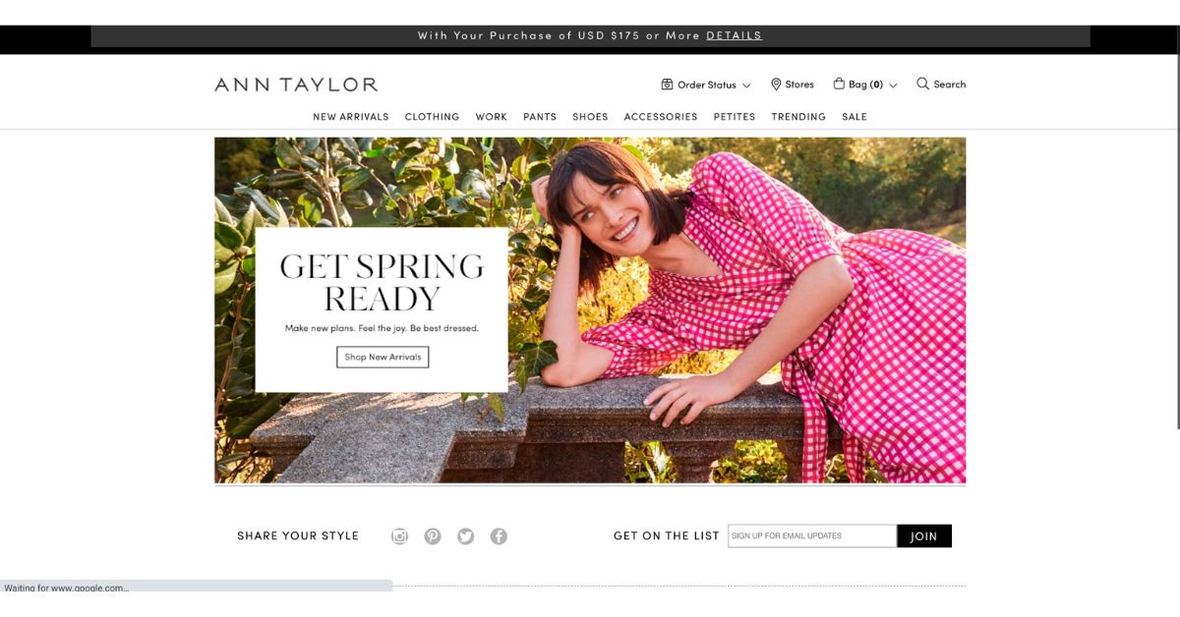Viewport: 1180px width, 617px height.
Task: Click the Ann Taylor logo
Action: coord(296,84)
